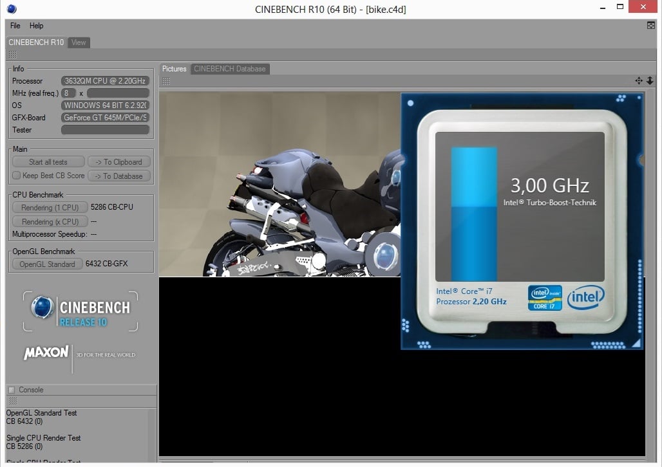Open the File menu
The image size is (662, 467).
pos(15,26)
